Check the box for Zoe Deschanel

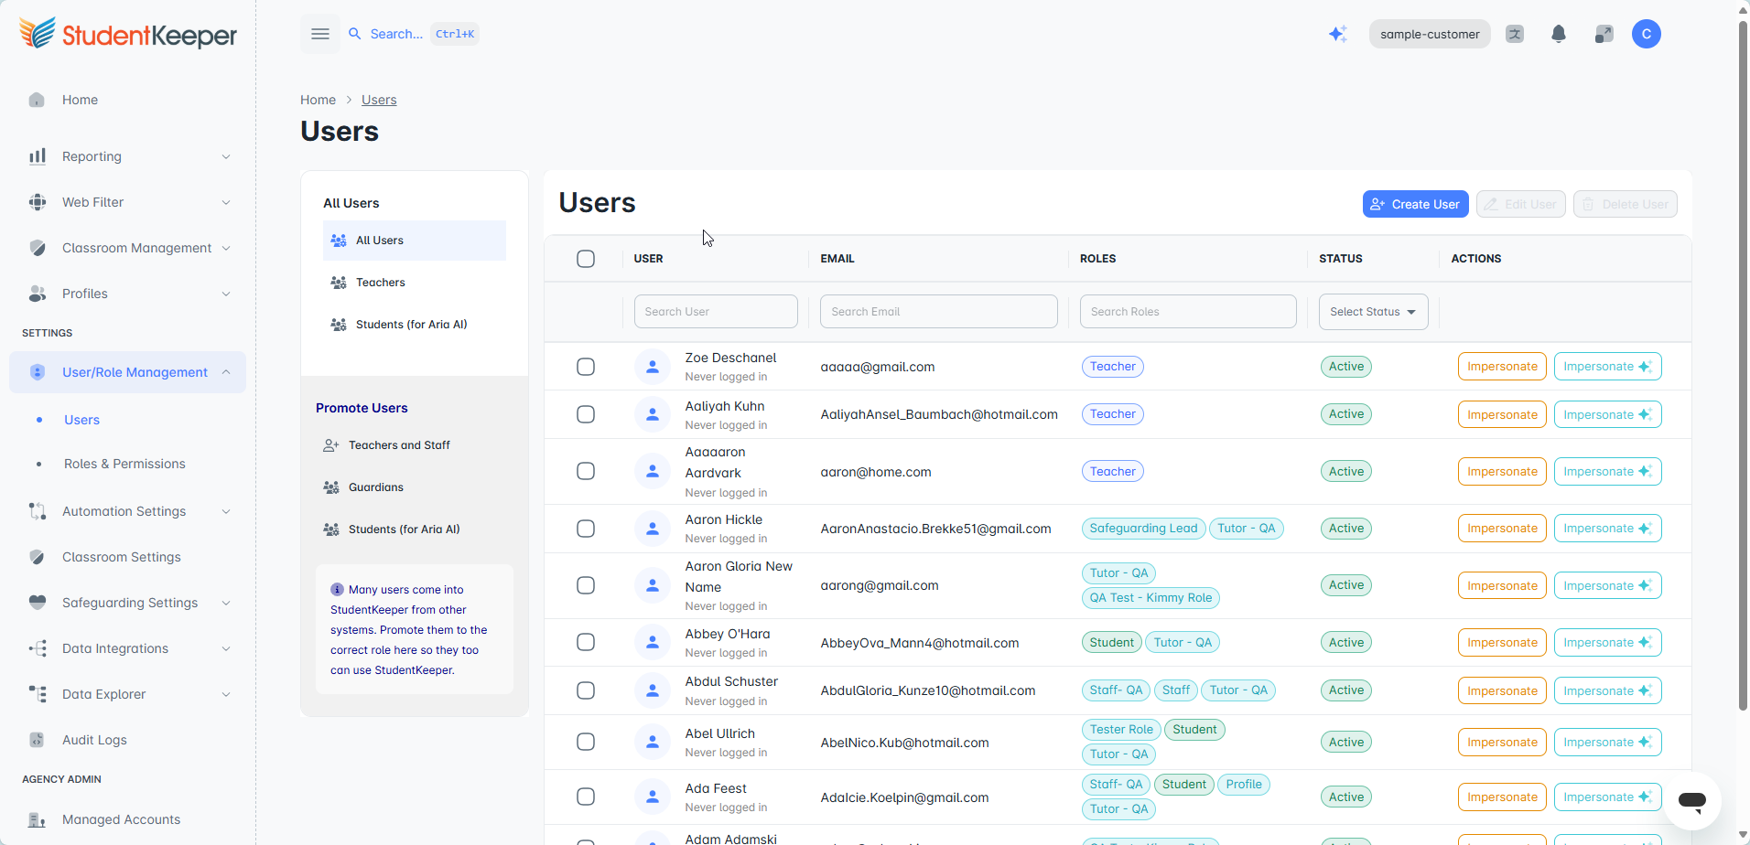[586, 367]
